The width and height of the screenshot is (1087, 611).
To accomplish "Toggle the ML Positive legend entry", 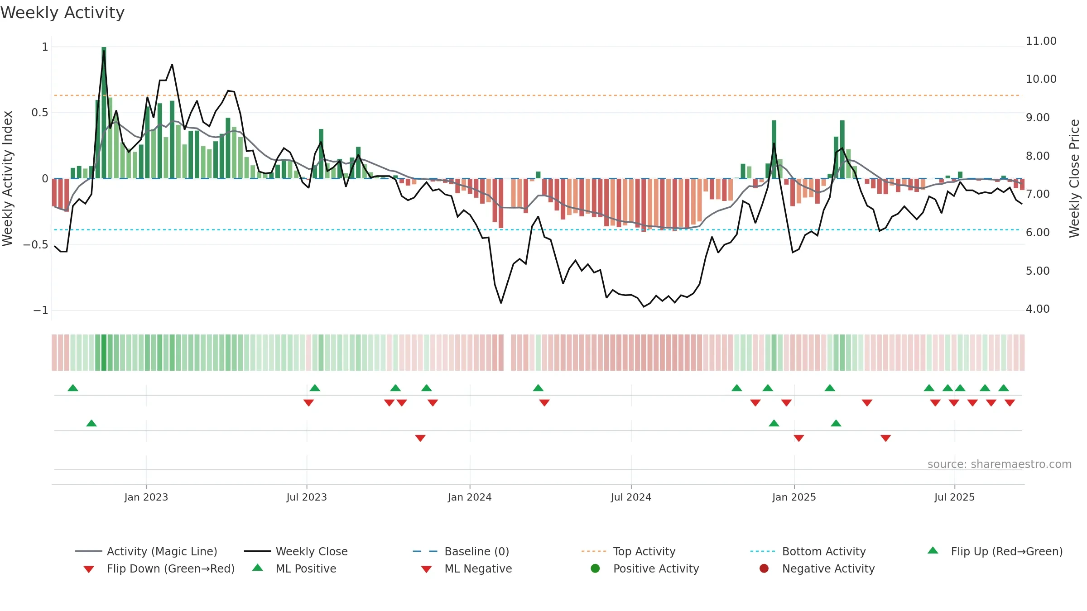I will point(294,568).
